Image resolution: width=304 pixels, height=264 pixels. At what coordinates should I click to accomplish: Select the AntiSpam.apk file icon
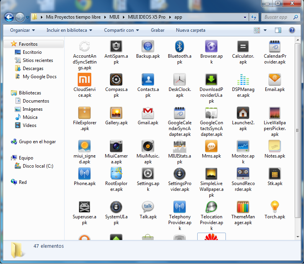pyautogui.click(x=116, y=46)
